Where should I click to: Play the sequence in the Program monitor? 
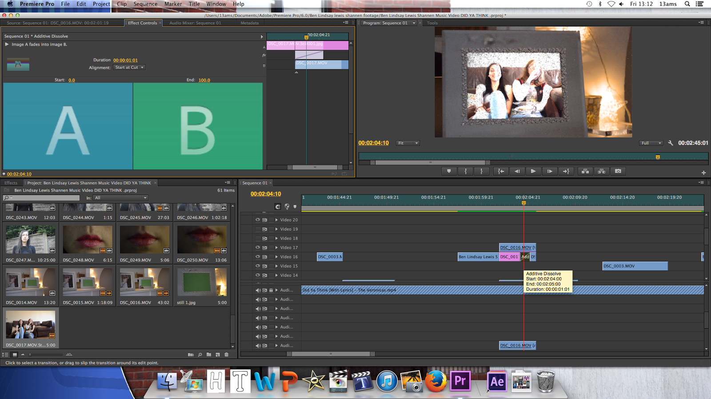pyautogui.click(x=533, y=171)
